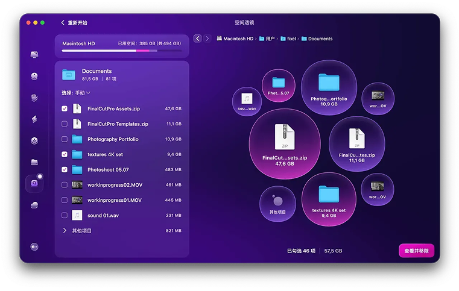The width and height of the screenshot is (459, 291).
Task: Go to Macintosh HD in breadcrumb
Action: pos(235,39)
